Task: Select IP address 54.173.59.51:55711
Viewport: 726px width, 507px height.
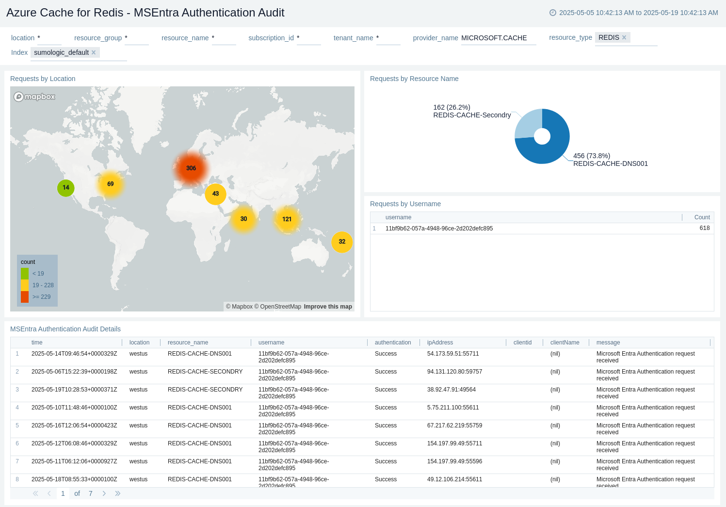Action: pyautogui.click(x=453, y=354)
